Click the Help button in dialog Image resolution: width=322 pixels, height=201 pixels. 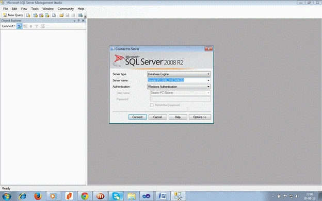click(x=178, y=117)
